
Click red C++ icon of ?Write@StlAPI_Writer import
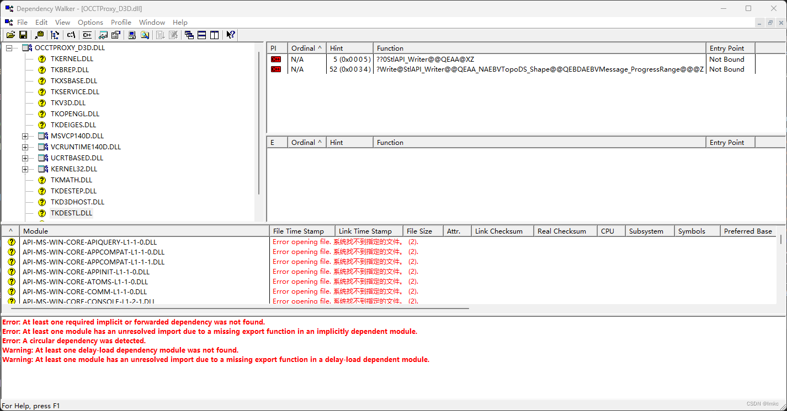click(x=276, y=69)
